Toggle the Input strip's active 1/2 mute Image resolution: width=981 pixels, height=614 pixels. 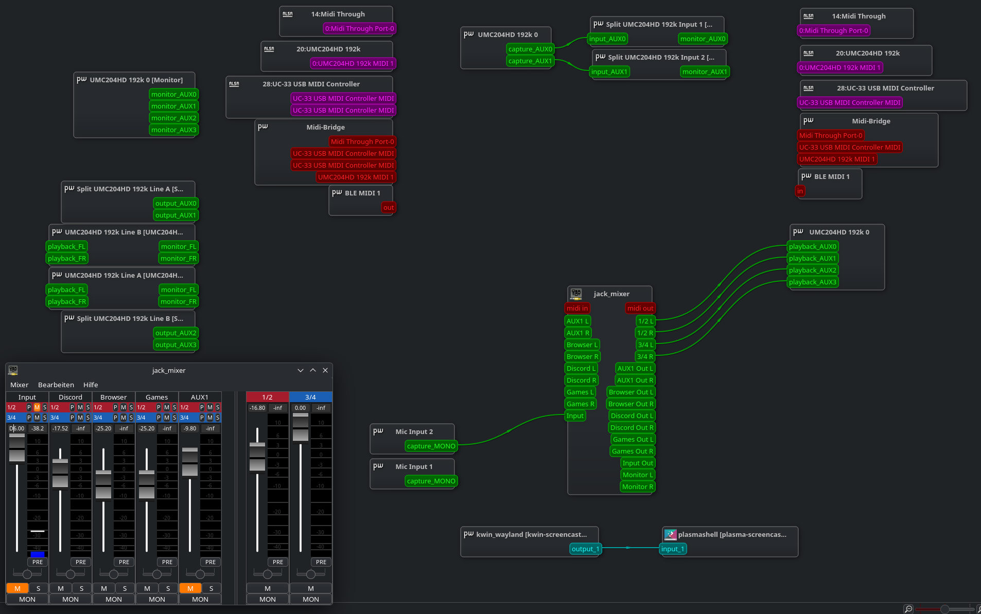[37, 407]
